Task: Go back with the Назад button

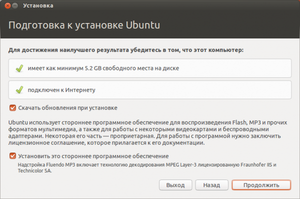Action: click(211, 185)
